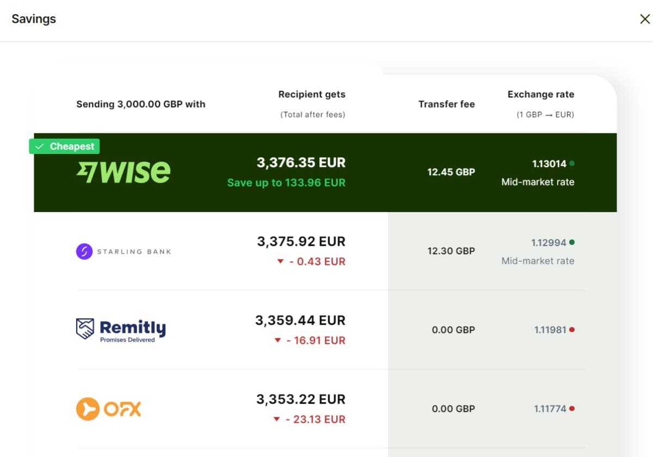
Task: Click the '(1 GBP → EUR)' subheading
Action: [x=545, y=115]
